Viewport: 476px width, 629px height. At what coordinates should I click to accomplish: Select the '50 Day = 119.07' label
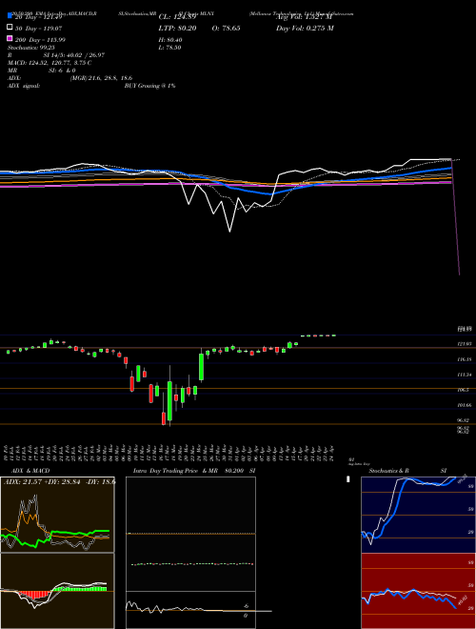pyautogui.click(x=38, y=29)
